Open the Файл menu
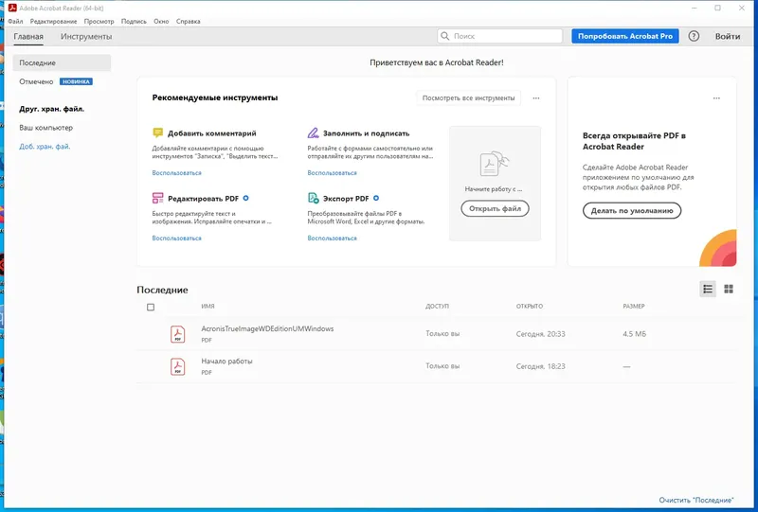Screen dimensions: 758x512 (15, 21)
